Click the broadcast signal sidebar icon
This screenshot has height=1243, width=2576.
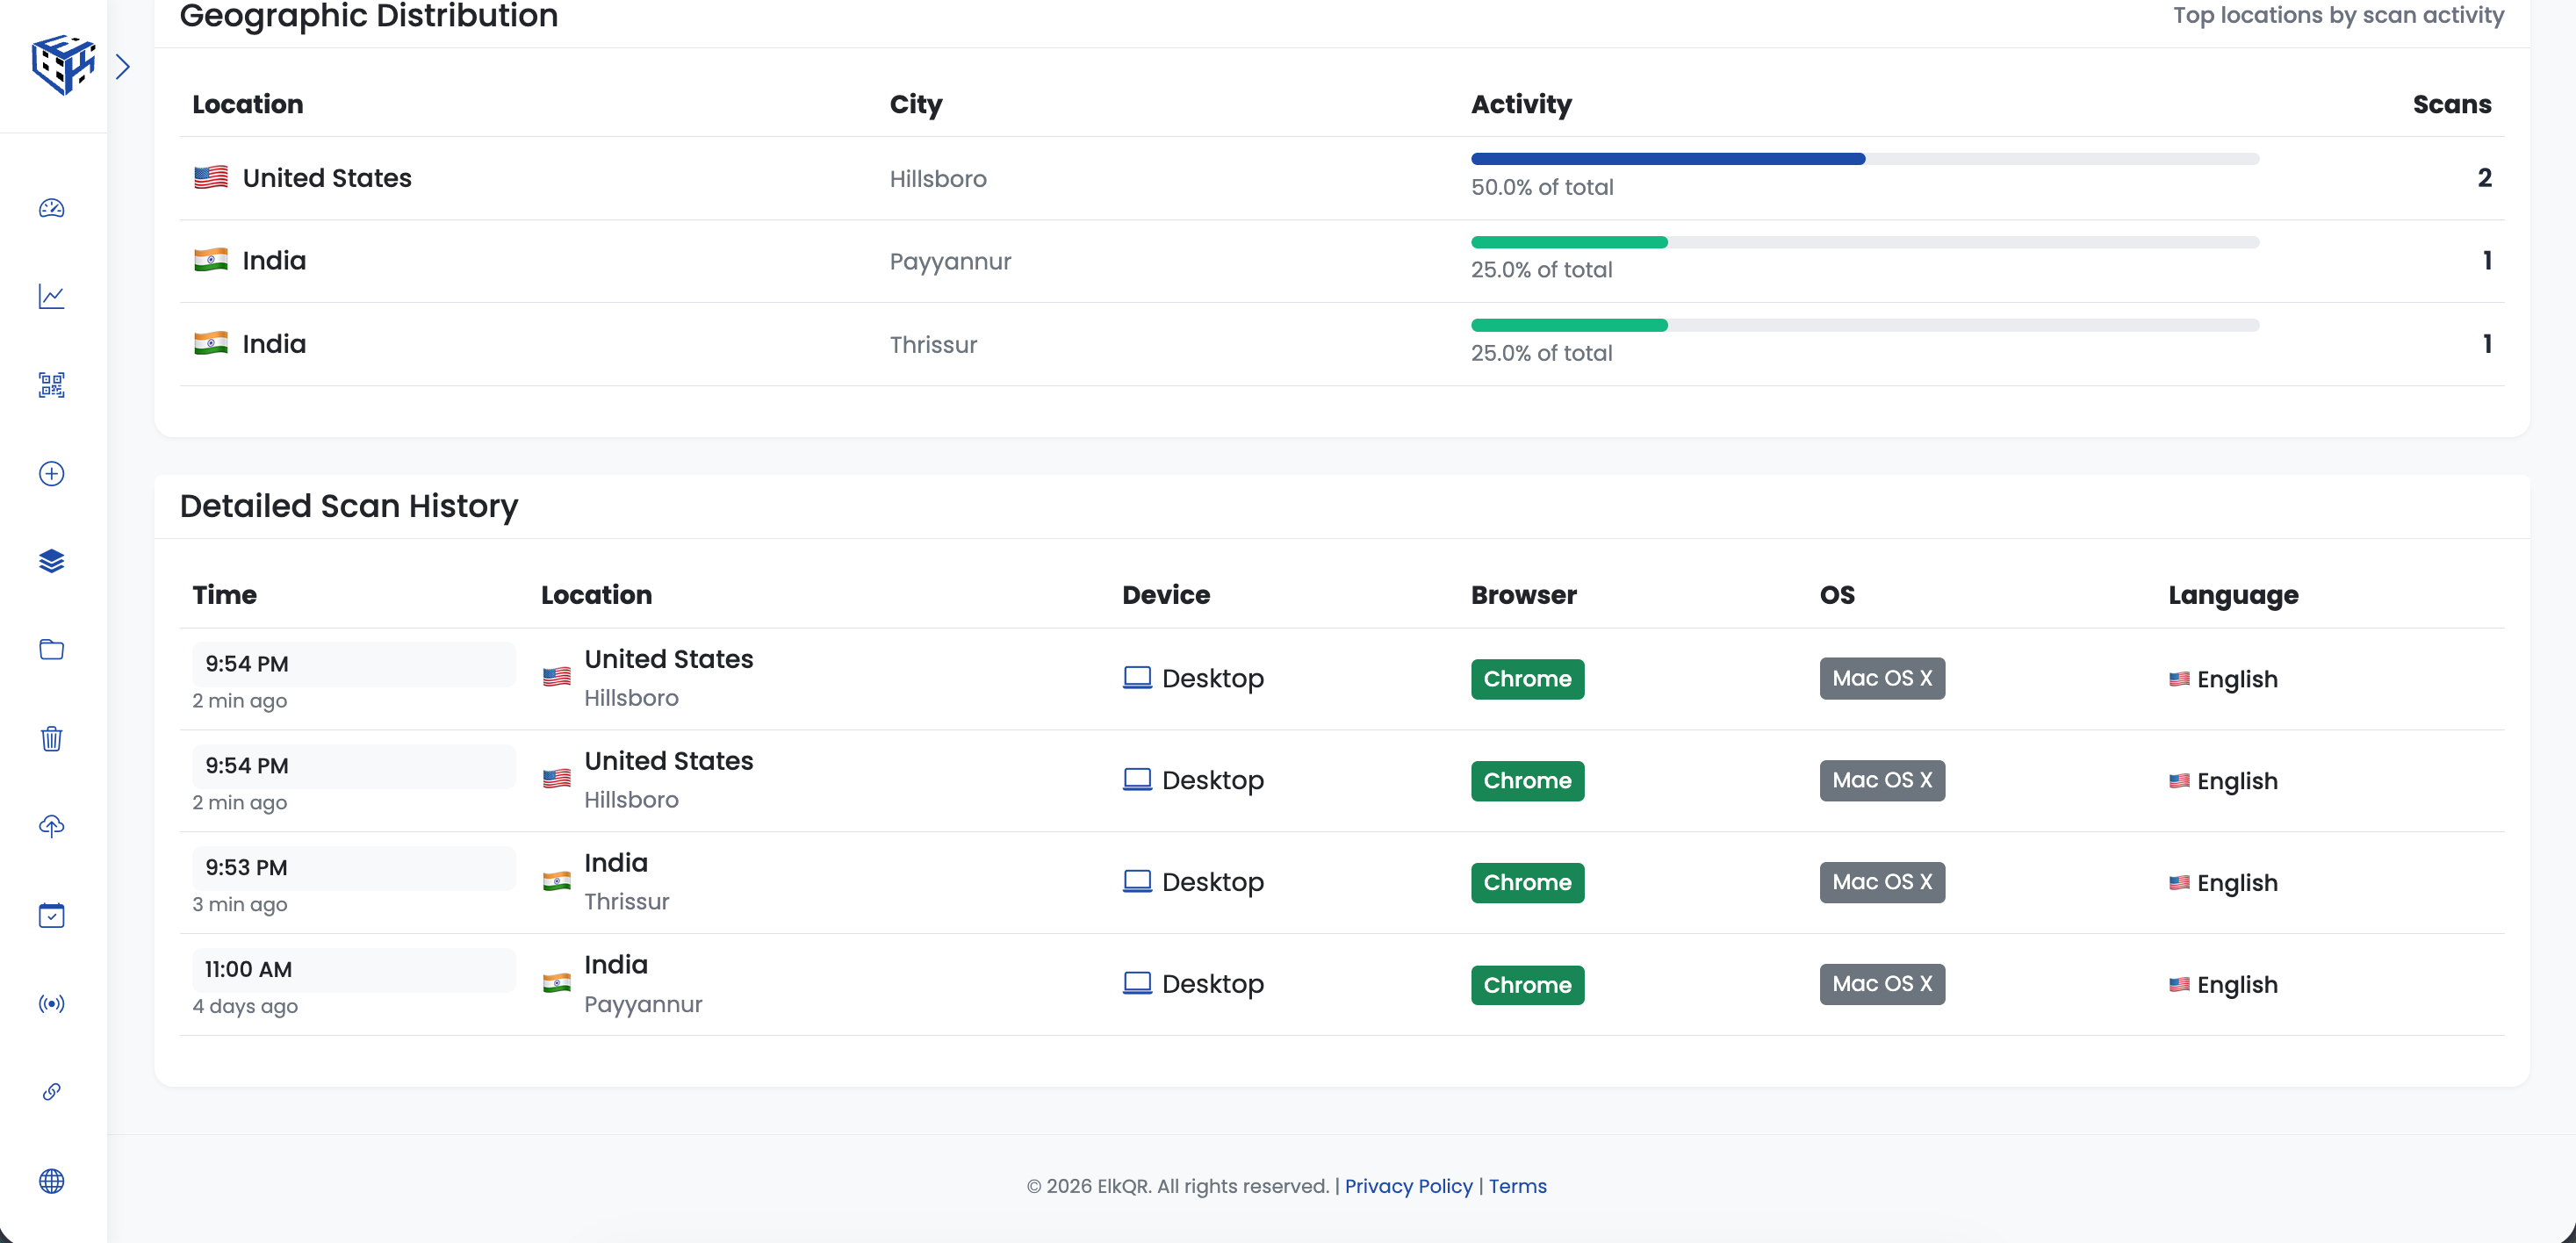(52, 1003)
